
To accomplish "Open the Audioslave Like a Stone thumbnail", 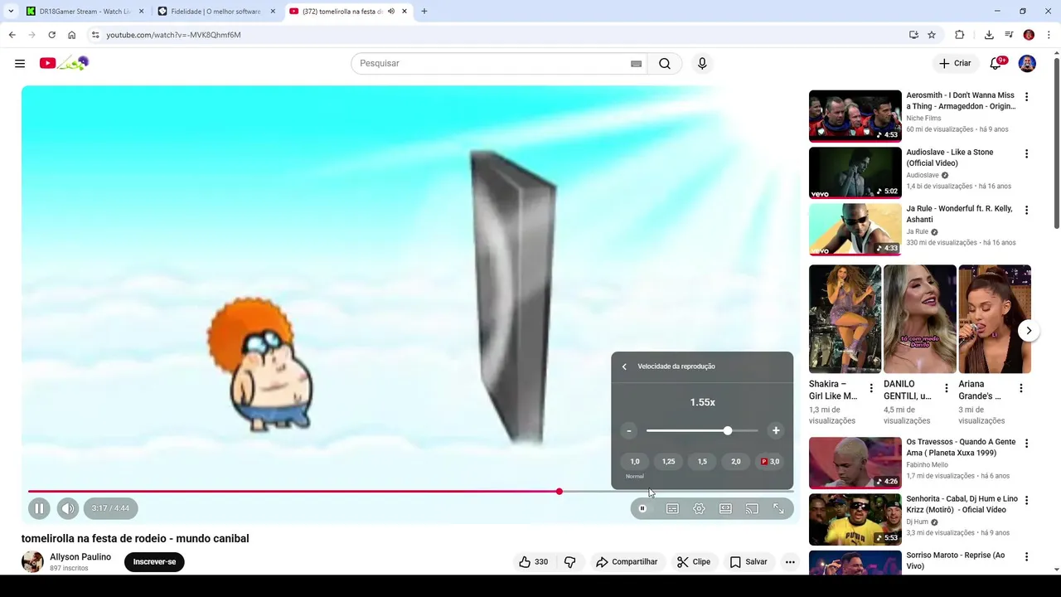I will pyautogui.click(x=855, y=172).
